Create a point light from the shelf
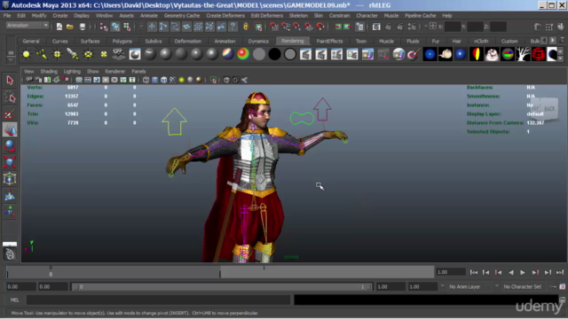The width and height of the screenshot is (568, 319). pyautogui.click(x=57, y=54)
